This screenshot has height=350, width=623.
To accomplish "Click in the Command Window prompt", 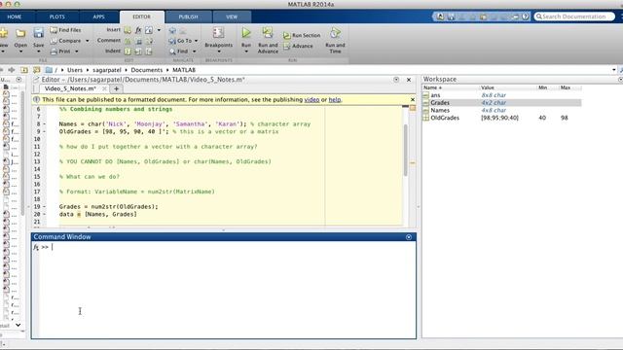I will tap(227, 247).
